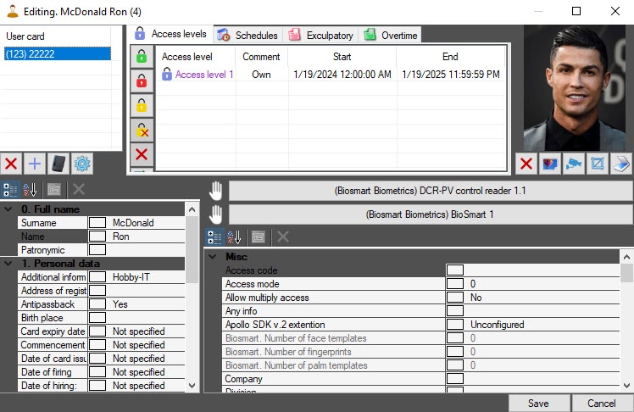Switch to the Schedules tab
The width and height of the screenshot is (634, 412).
247,35
